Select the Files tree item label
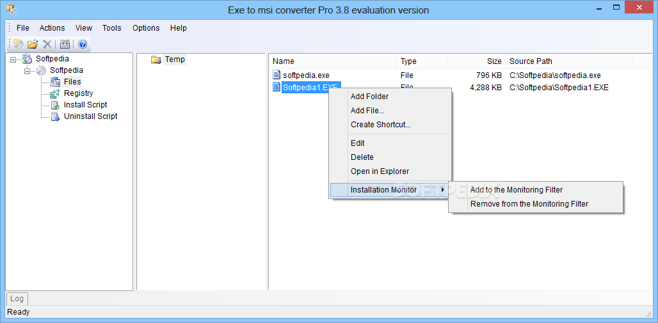This screenshot has height=323, width=658. [72, 82]
